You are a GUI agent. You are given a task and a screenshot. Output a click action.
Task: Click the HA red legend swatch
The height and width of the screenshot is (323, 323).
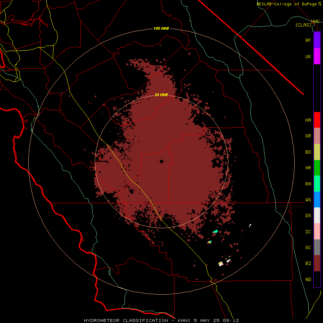[317, 120]
